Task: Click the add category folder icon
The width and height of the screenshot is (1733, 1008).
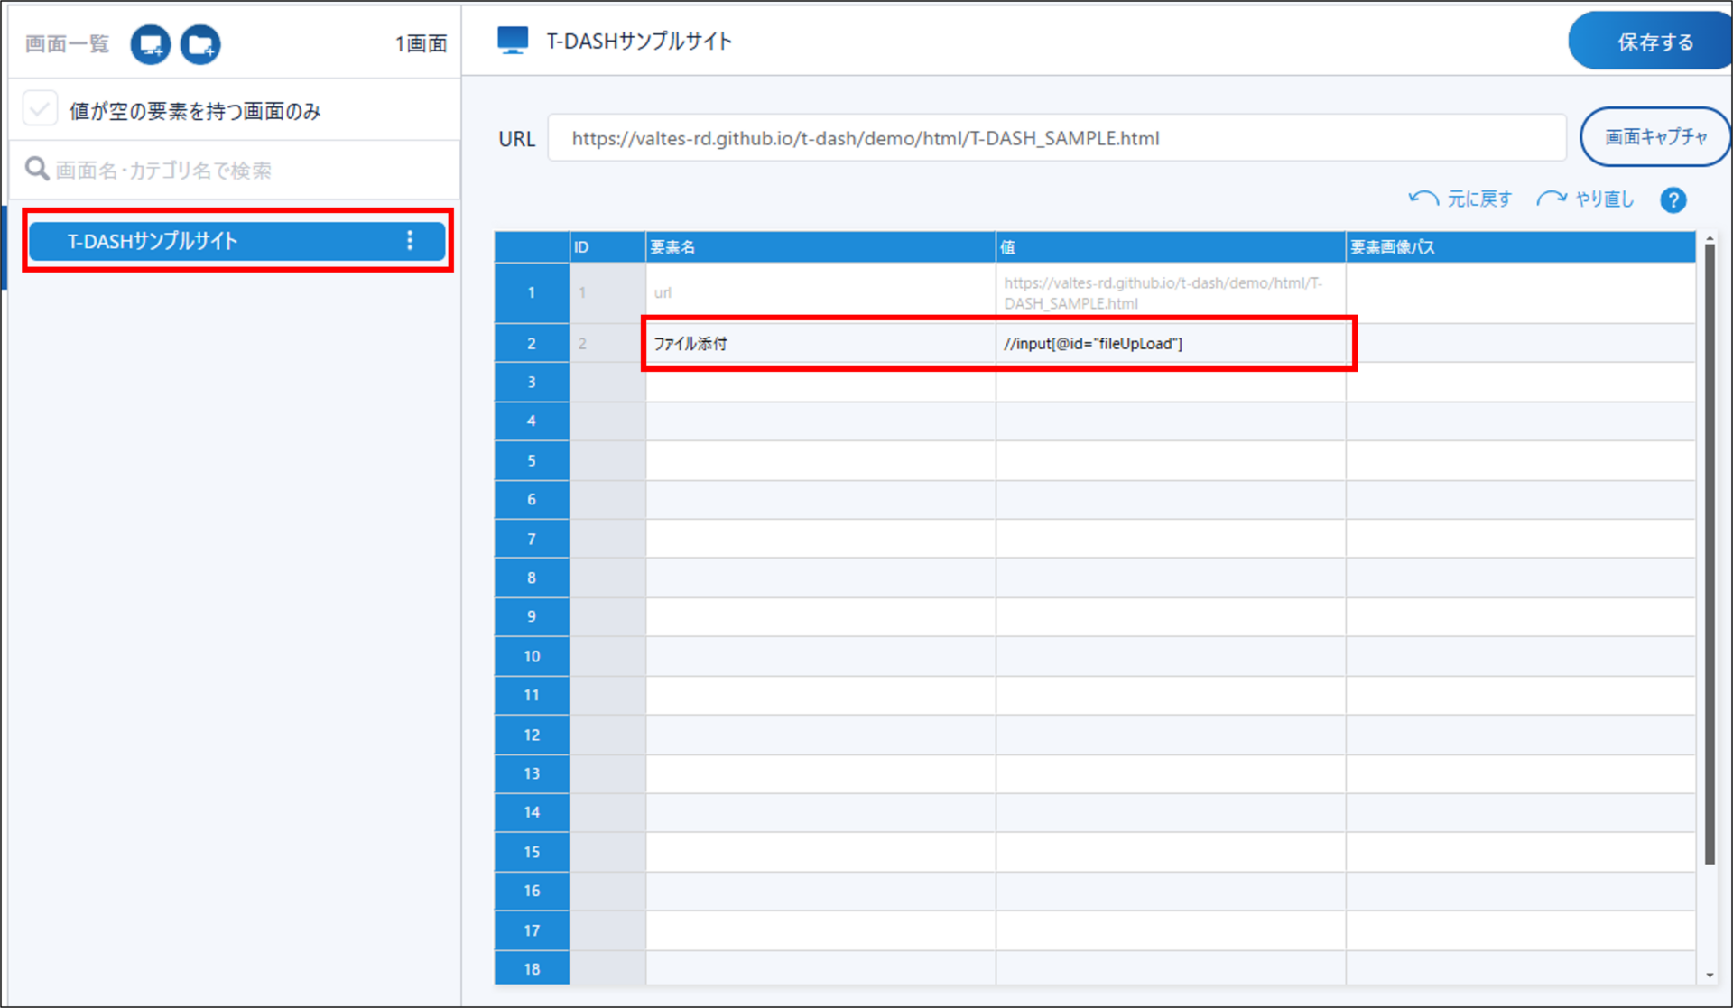Action: pyautogui.click(x=199, y=44)
